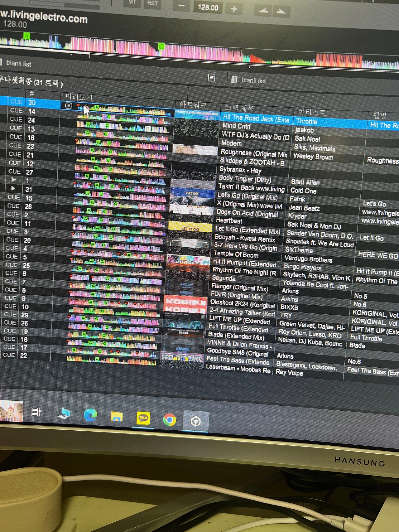Click the second green cue marker on the waveform
Viewport: 399px width, 532px height.
click(x=161, y=47)
